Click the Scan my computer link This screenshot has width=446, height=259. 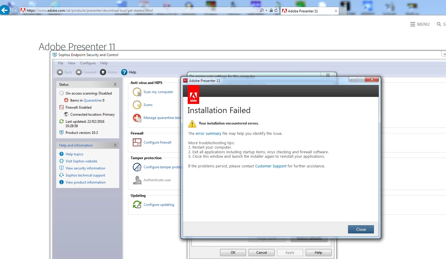[x=158, y=92]
